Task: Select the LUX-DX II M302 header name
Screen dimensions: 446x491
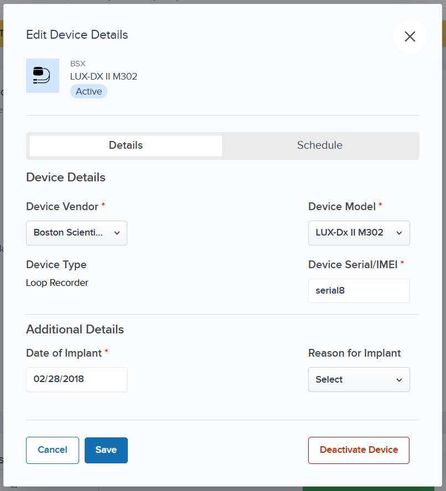Action: click(x=103, y=76)
